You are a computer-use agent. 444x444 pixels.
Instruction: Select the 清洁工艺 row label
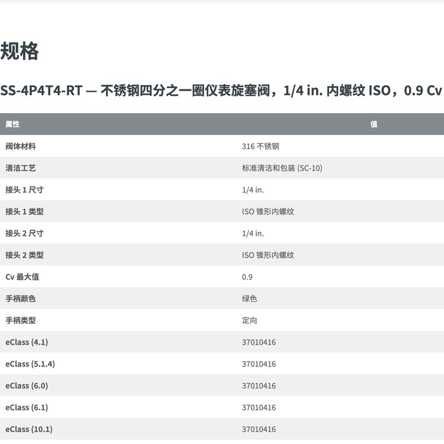(x=21, y=168)
